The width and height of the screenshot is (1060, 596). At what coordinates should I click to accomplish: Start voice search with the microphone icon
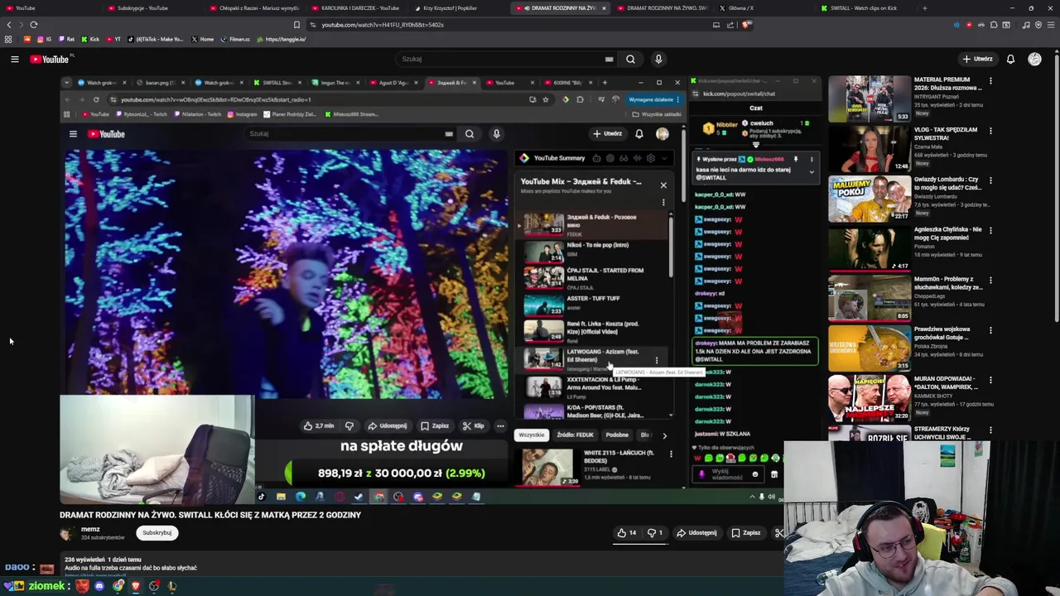coord(658,59)
